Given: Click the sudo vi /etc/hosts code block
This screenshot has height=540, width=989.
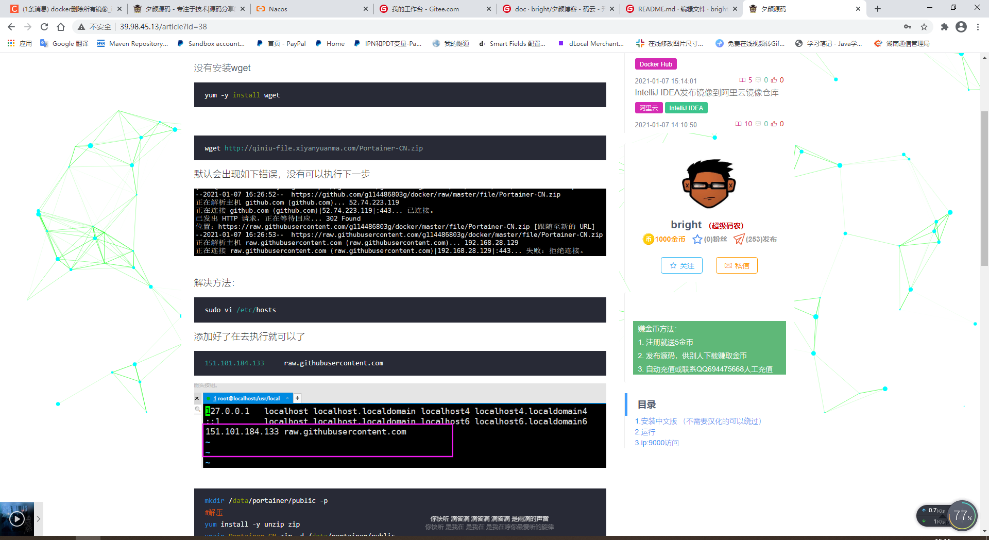Looking at the screenshot, I should (x=400, y=310).
